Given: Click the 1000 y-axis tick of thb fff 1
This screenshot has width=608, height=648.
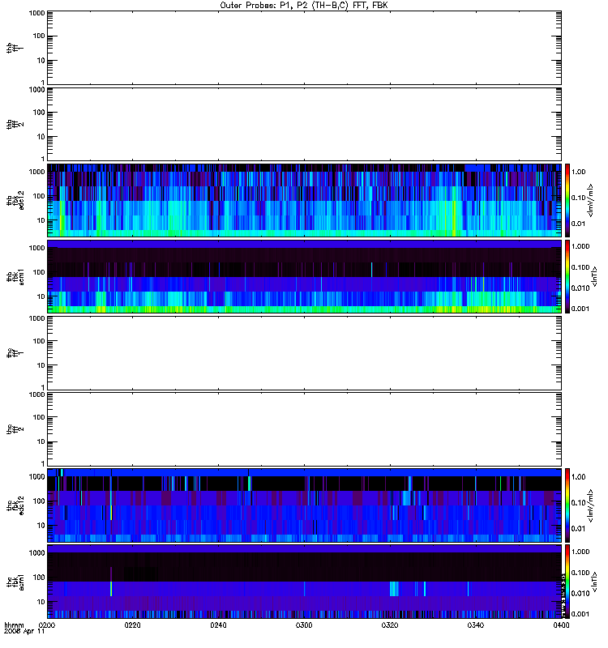Looking at the screenshot, I should (37, 13).
